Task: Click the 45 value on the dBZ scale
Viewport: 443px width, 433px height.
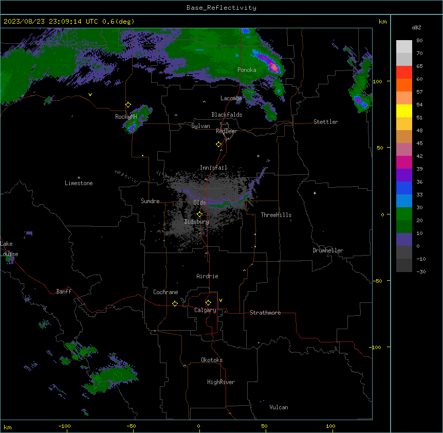Action: click(x=419, y=143)
